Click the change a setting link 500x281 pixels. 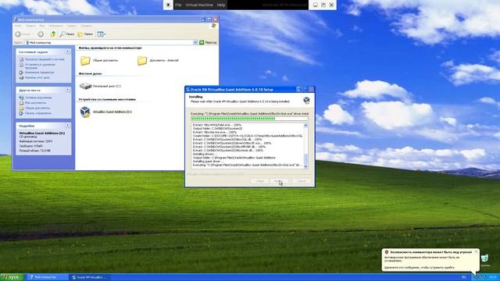[x=39, y=73]
